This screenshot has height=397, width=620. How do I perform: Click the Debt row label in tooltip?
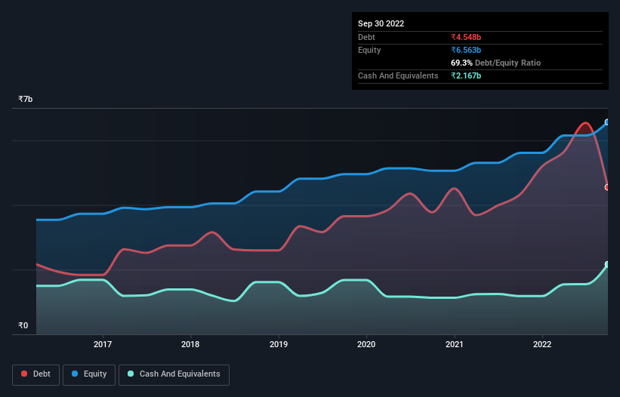[366, 37]
